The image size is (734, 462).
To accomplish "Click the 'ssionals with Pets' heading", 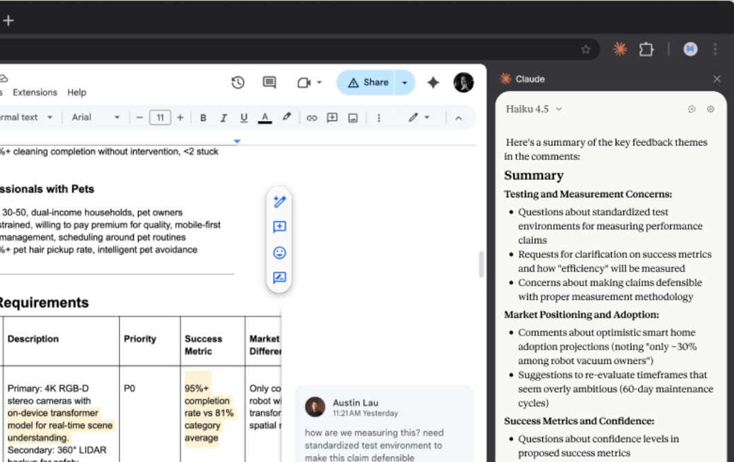I will 47,189.
